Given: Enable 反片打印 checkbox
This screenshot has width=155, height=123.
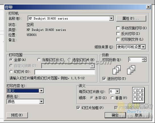Looking at the screenshot, I should 118,34.
